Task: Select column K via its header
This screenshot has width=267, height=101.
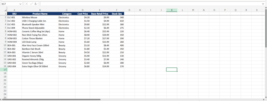Action: pos(172,10)
